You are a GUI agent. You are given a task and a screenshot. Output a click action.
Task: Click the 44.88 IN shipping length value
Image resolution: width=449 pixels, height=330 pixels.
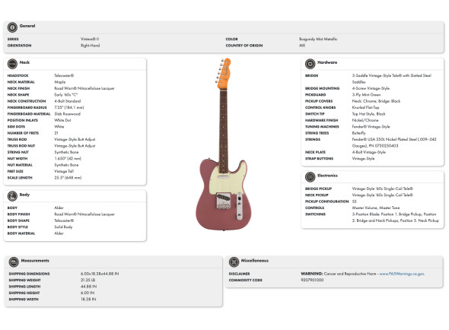[x=88, y=286]
